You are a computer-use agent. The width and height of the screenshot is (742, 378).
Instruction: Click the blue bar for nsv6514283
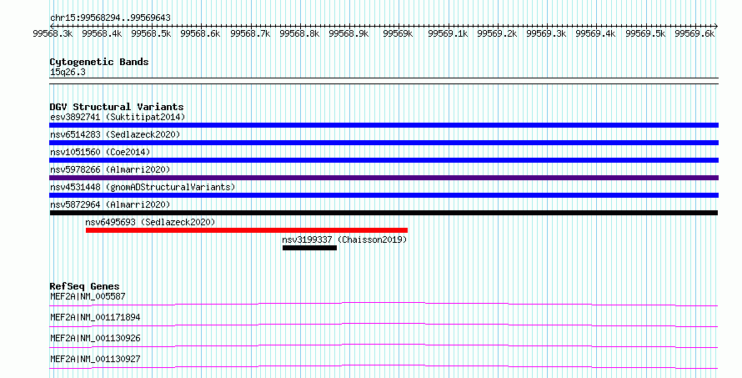384,143
